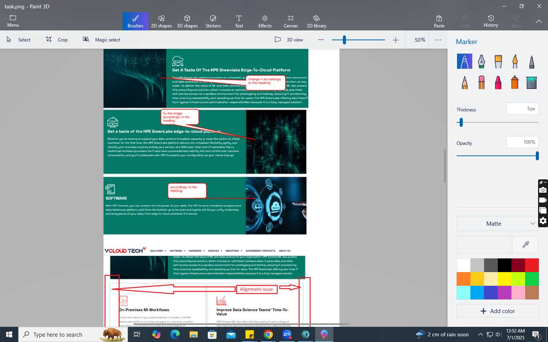Viewport: 548px width, 342px height.
Task: Open Google Chrome from taskbar
Action: [268, 334]
